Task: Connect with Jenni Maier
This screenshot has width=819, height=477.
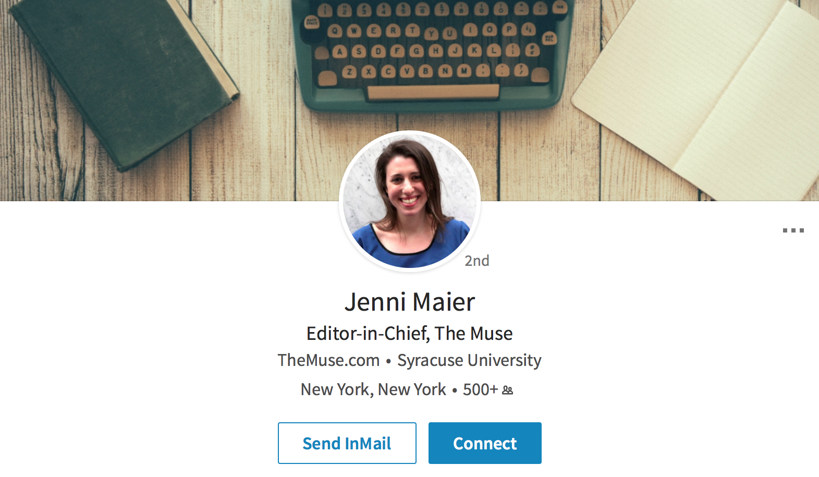Action: 485,443
